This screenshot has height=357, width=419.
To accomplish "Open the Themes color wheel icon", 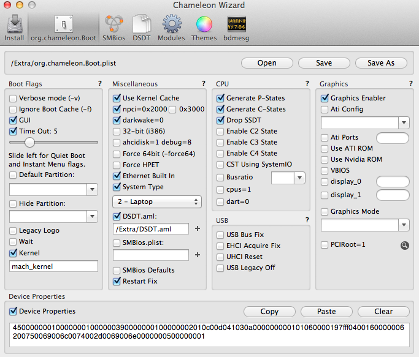I will pyautogui.click(x=204, y=28).
